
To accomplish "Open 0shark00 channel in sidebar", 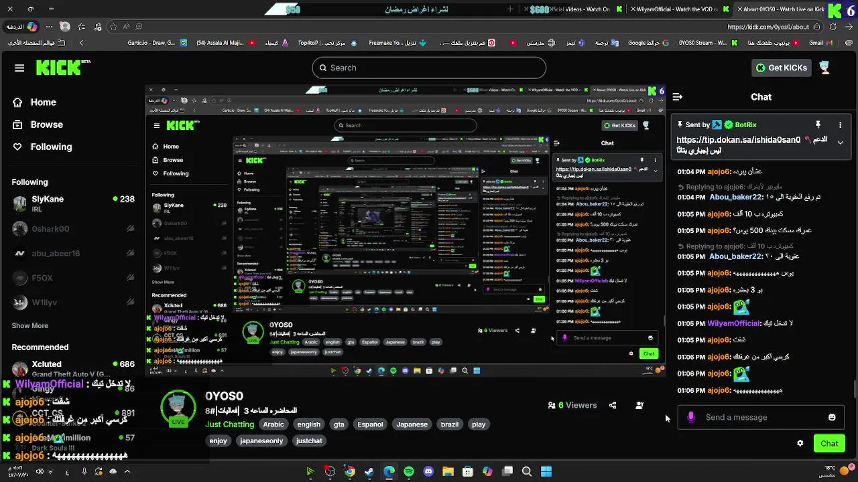I will (72, 228).
